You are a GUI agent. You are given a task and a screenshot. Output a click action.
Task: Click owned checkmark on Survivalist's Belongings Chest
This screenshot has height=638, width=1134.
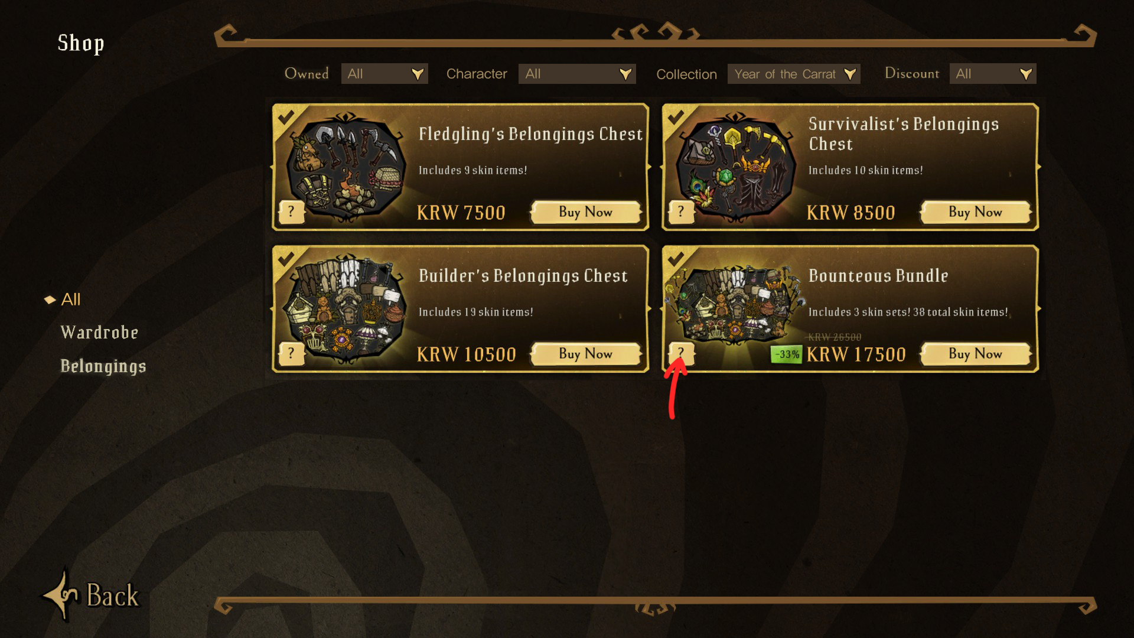pos(676,117)
